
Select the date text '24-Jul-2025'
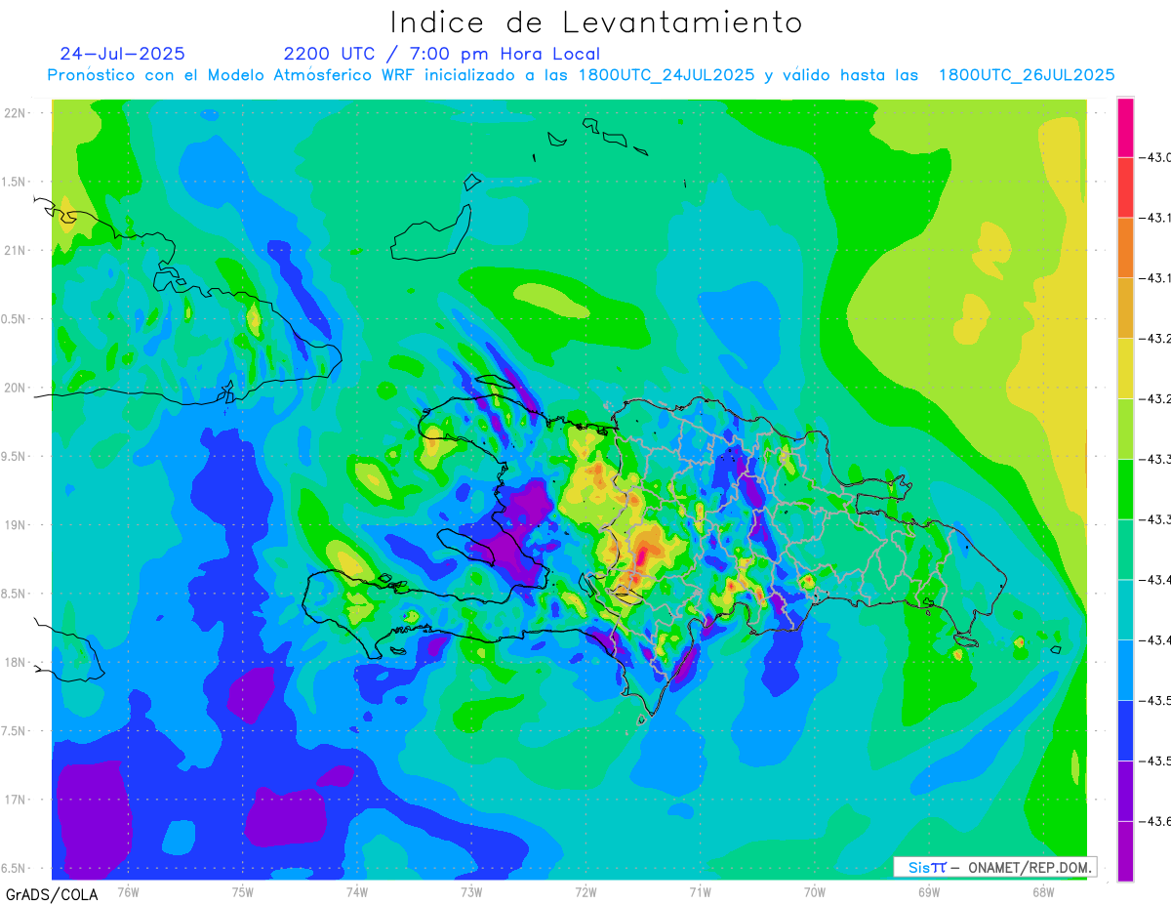click(122, 54)
